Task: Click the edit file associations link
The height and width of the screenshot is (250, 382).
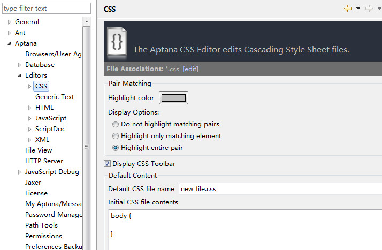Action: click(x=190, y=69)
